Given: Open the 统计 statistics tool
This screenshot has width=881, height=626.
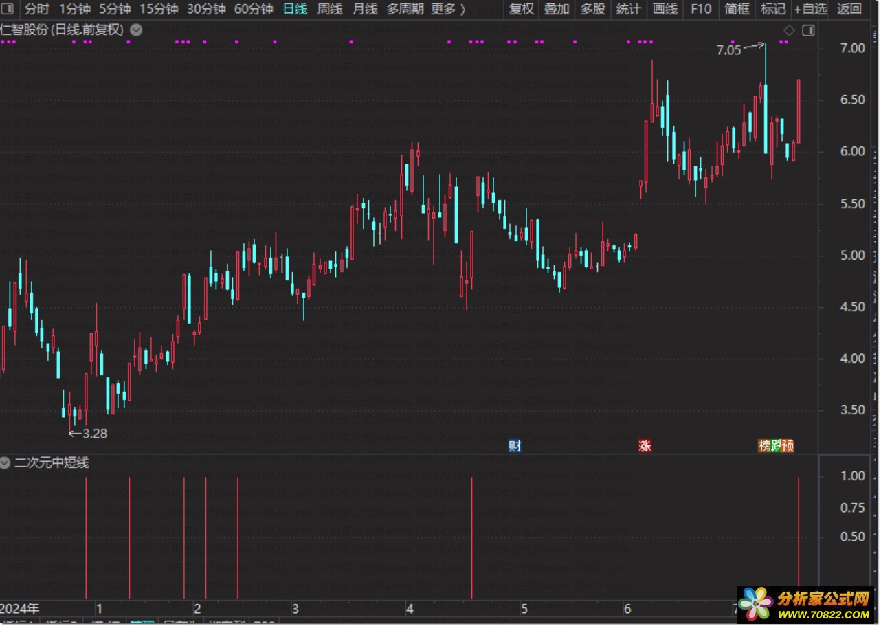Looking at the screenshot, I should (x=629, y=9).
